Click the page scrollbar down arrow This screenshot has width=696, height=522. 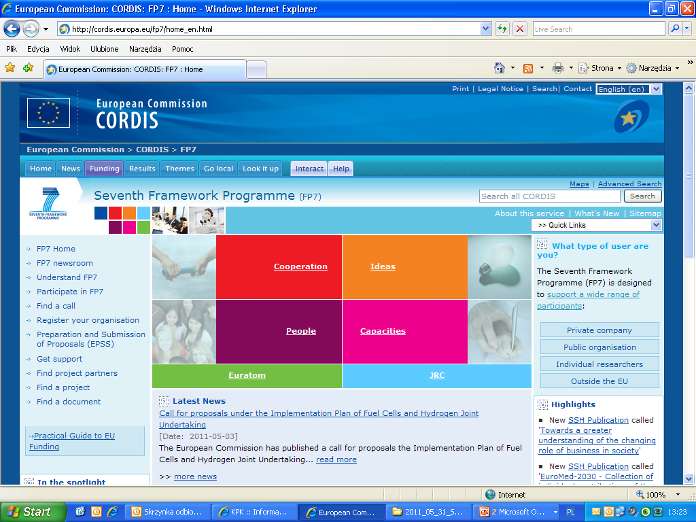coord(689,479)
